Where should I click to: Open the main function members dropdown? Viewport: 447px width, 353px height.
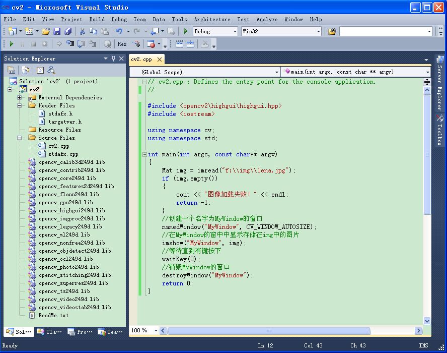(x=427, y=72)
